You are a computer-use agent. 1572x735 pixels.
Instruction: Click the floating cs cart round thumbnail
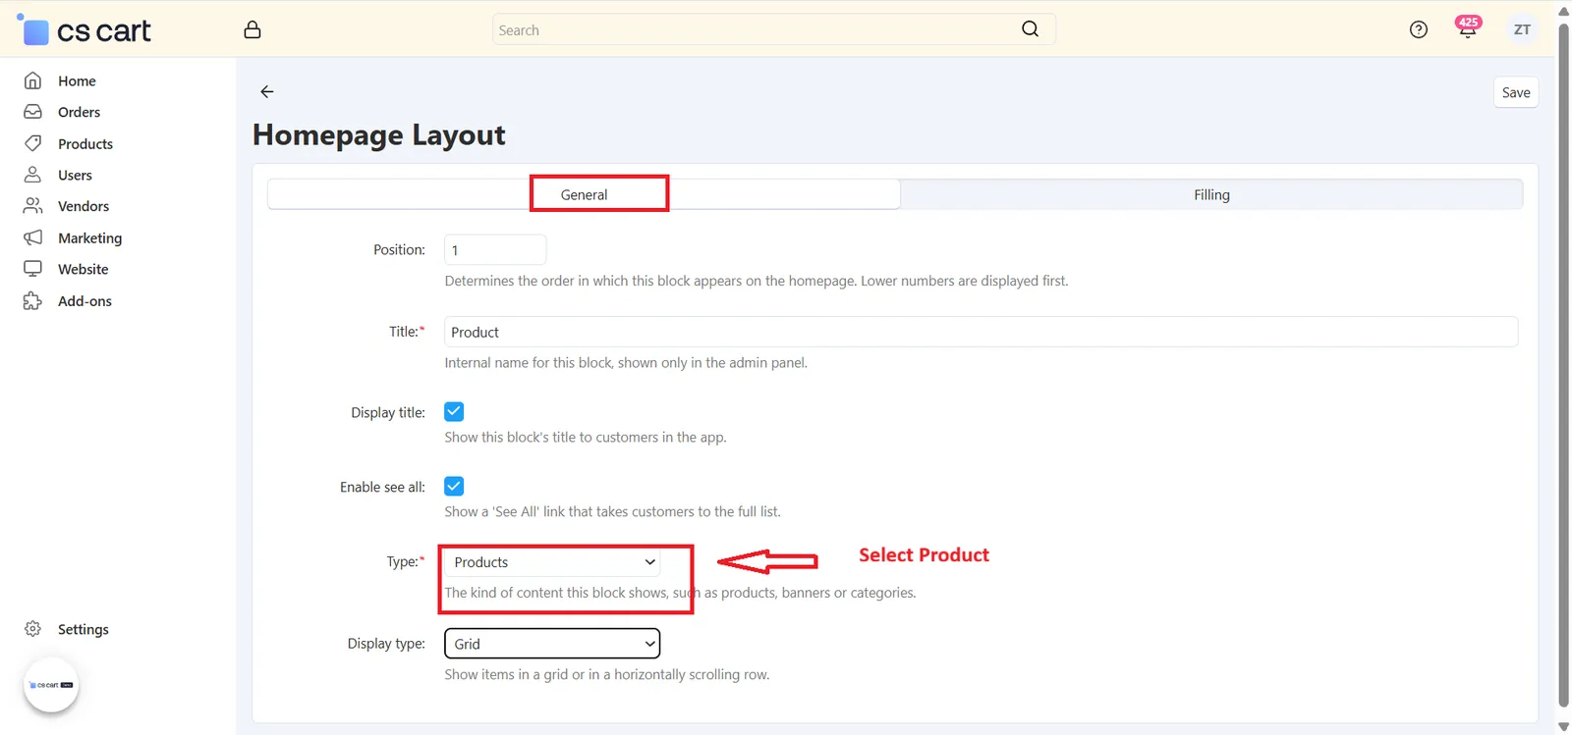coord(51,685)
